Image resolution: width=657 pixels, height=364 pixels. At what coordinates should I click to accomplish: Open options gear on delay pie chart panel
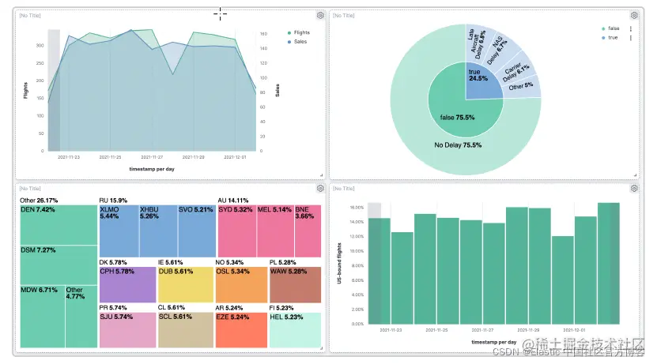click(634, 16)
